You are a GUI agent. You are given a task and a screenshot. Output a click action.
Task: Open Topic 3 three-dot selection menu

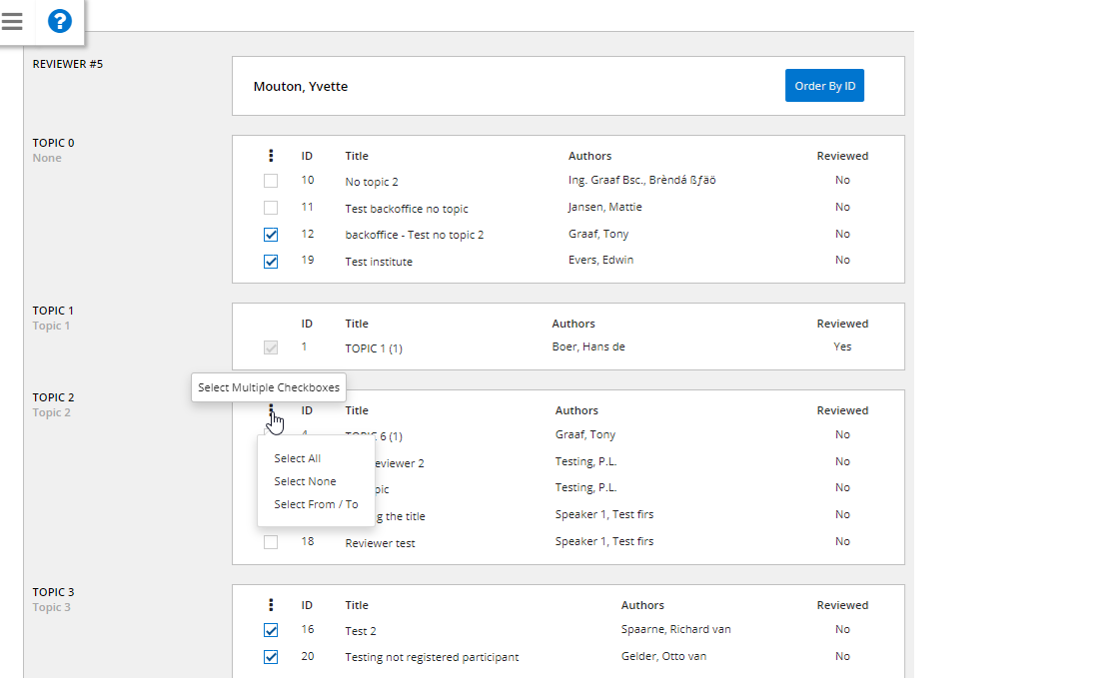[x=271, y=605]
